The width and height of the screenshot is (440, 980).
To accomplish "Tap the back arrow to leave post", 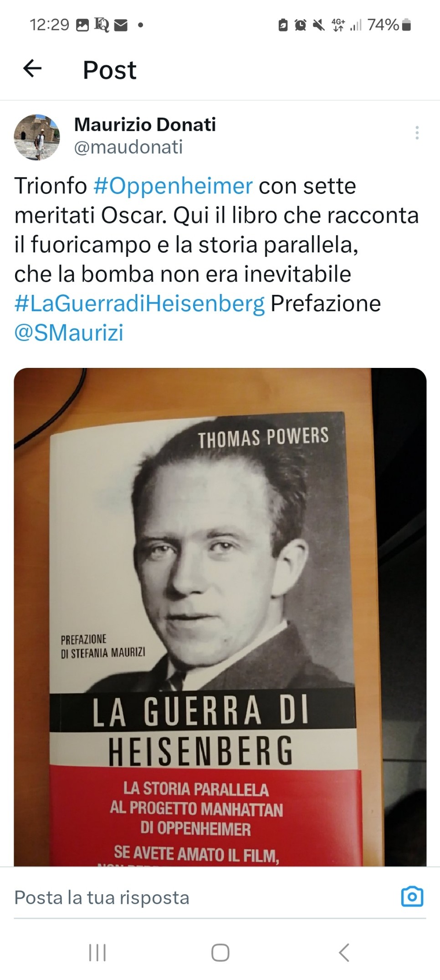I will tap(32, 69).
